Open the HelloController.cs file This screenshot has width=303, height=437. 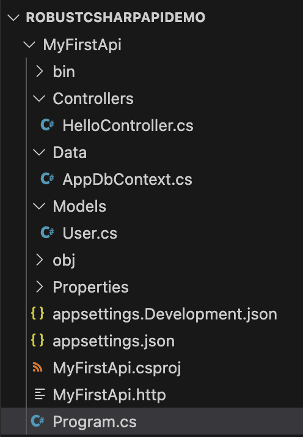coord(128,125)
